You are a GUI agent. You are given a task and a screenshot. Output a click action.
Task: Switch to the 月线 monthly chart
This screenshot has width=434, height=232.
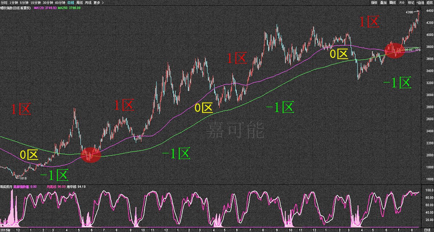[88, 2]
